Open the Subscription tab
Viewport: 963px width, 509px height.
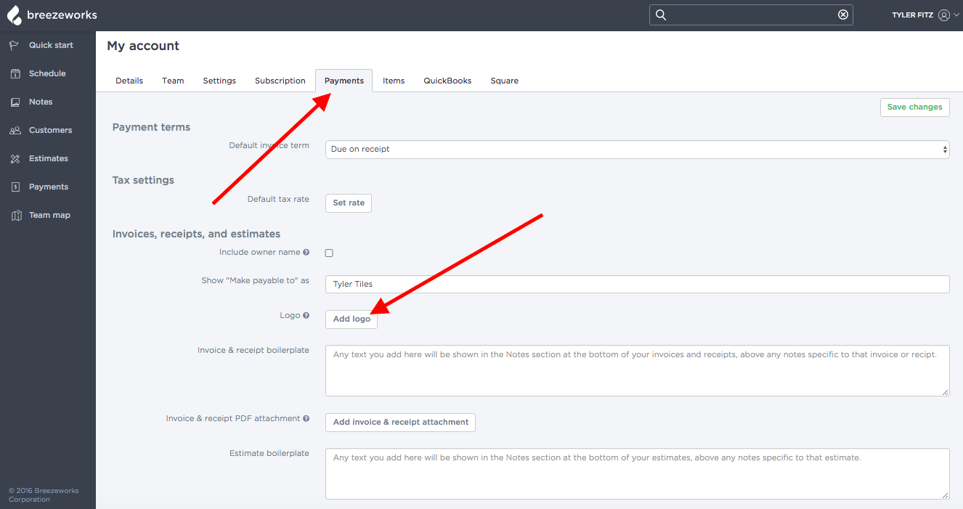280,81
